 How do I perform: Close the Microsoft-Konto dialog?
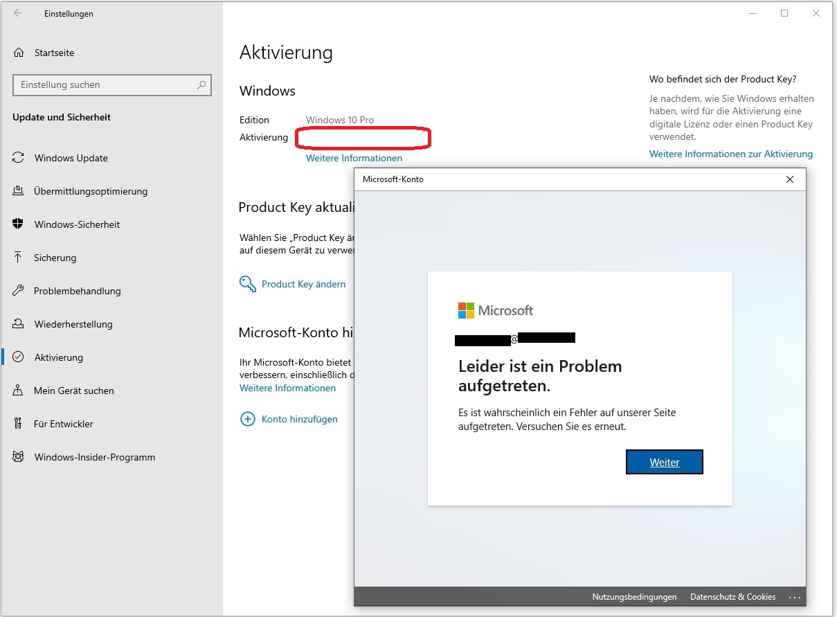coord(790,179)
